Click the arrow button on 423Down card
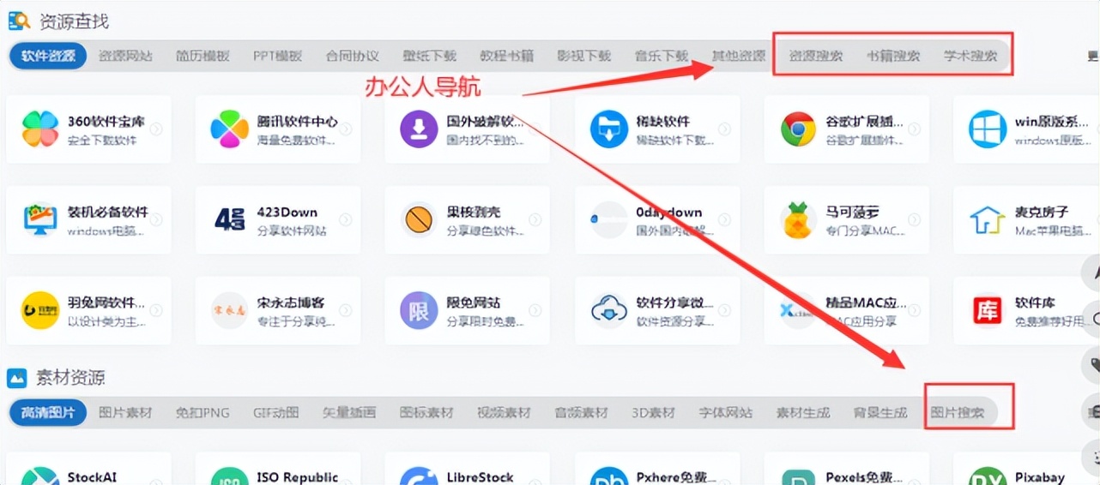This screenshot has width=1100, height=485. (x=345, y=220)
